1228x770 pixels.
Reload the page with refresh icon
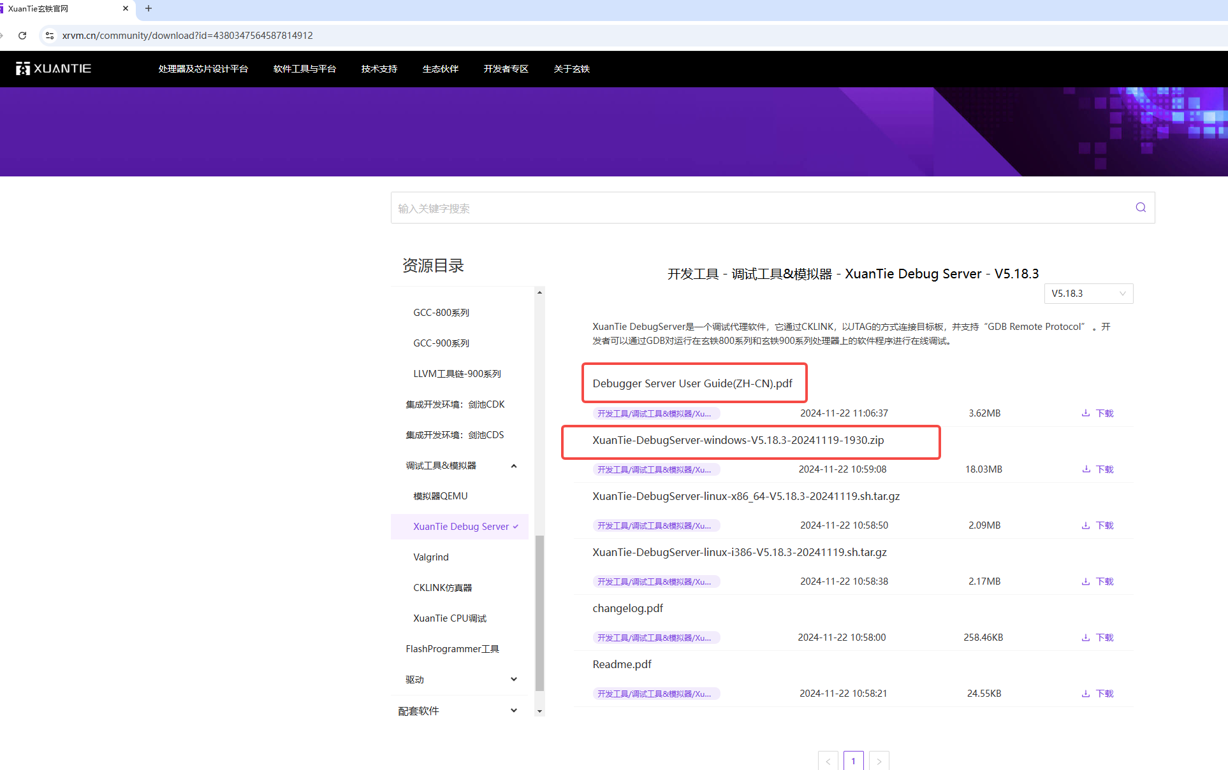click(22, 36)
